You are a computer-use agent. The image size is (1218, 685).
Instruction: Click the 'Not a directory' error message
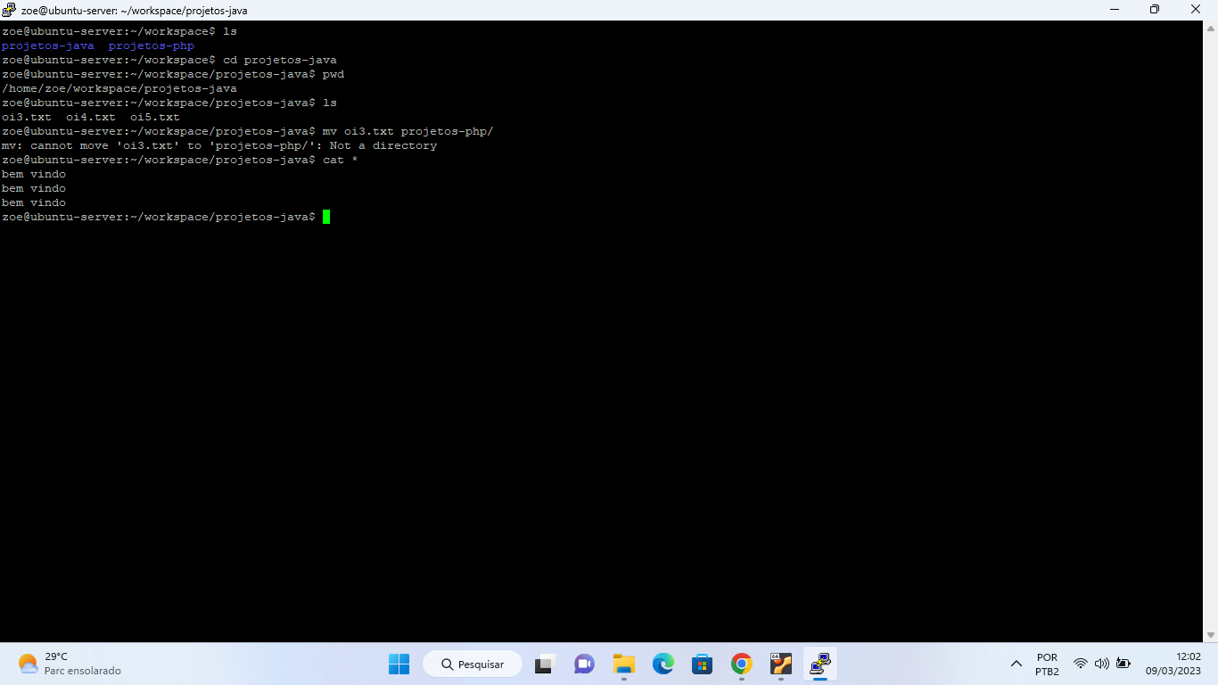pyautogui.click(x=383, y=145)
